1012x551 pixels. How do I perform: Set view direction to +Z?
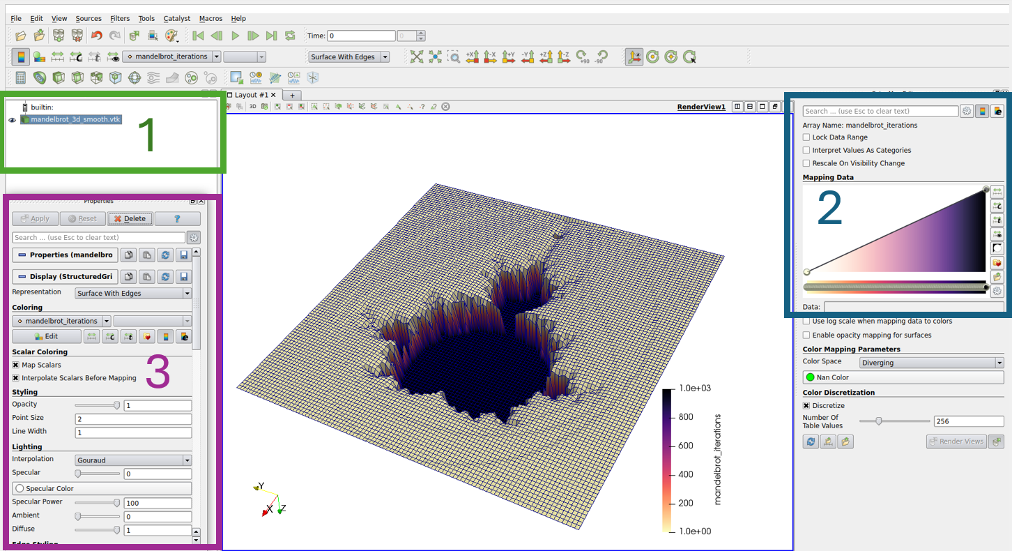pyautogui.click(x=546, y=56)
